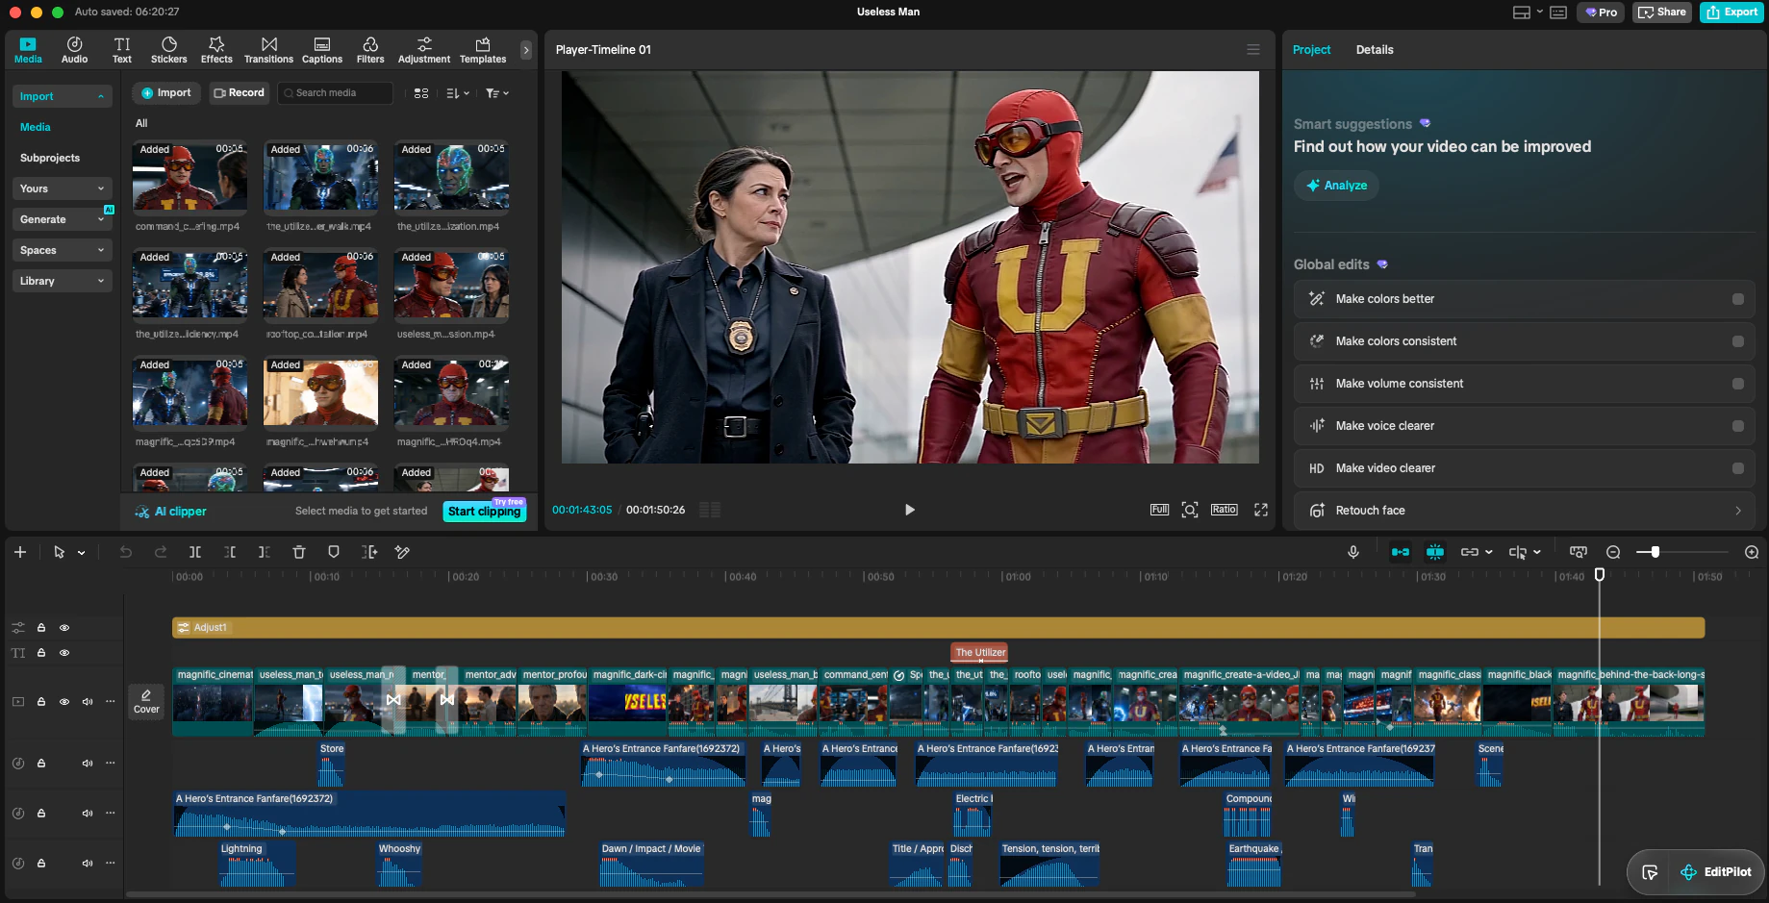Screen dimensions: 1769x903
Task: Expand the Library section
Action: point(62,281)
